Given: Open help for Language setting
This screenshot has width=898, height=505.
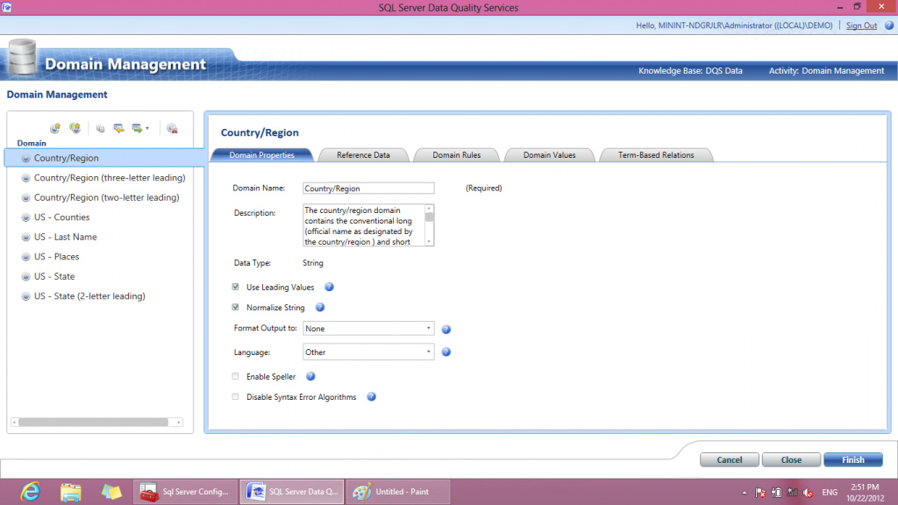Looking at the screenshot, I should pyautogui.click(x=446, y=352).
